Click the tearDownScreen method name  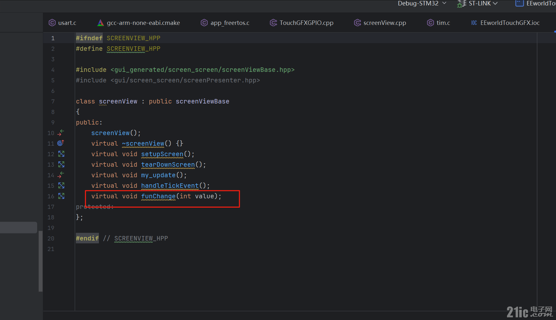[x=168, y=164]
